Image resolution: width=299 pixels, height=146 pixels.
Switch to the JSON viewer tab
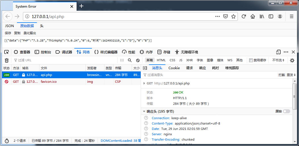click(9, 26)
